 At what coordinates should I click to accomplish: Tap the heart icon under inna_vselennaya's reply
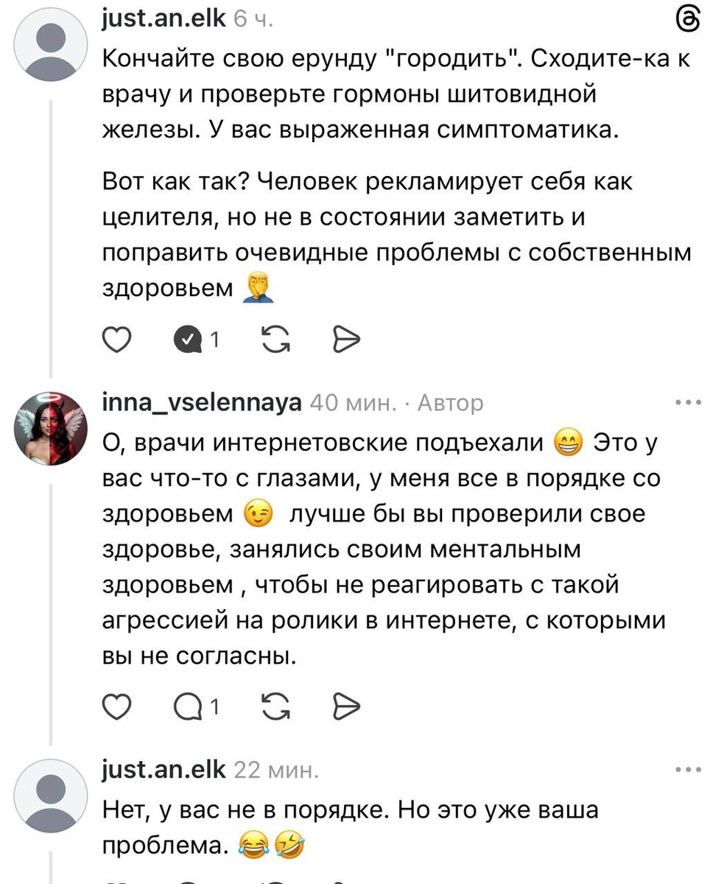(116, 706)
